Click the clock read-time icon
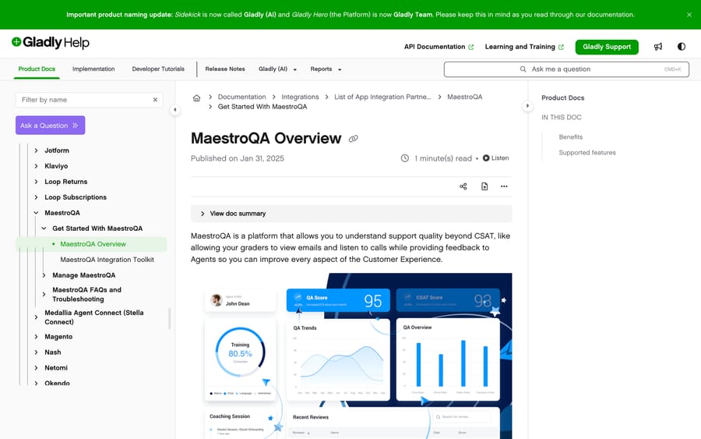This screenshot has width=701, height=439. 404,158
